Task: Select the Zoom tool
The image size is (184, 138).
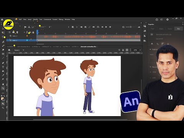Action: (3, 88)
